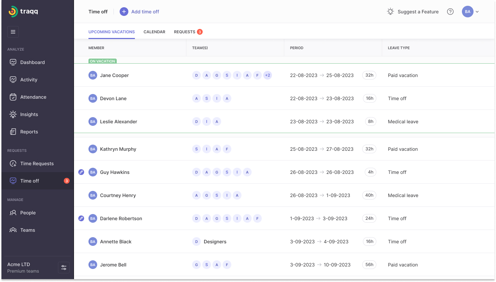The image size is (496, 282).
Task: Open the Requests tab
Action: coord(185,32)
